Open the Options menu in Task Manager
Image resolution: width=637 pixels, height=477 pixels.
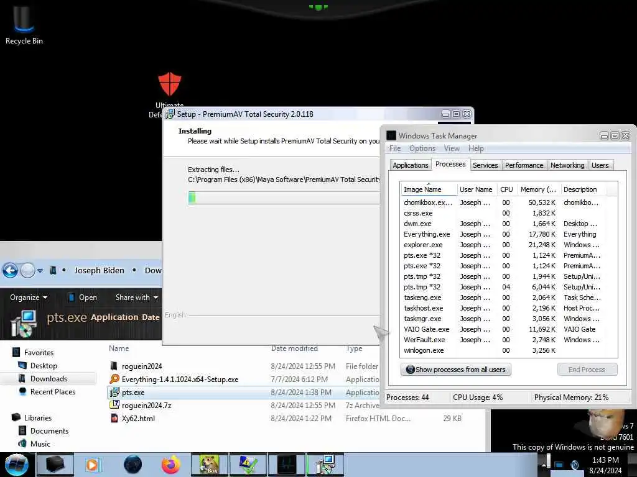422,148
